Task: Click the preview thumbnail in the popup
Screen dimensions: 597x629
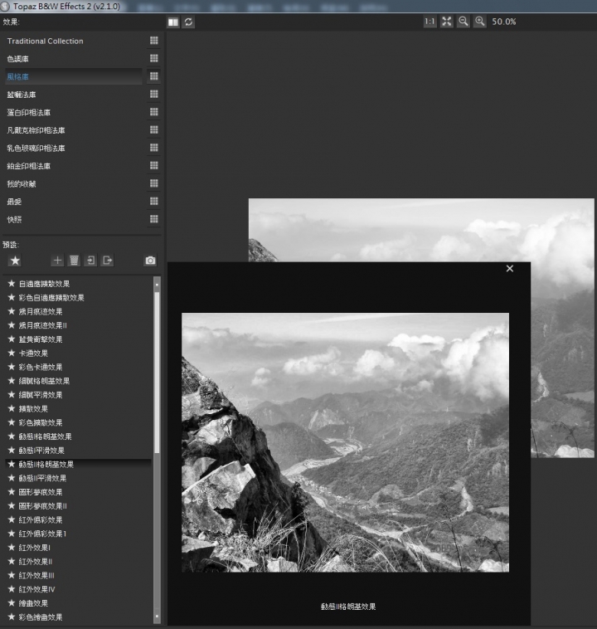Action: coord(345,442)
